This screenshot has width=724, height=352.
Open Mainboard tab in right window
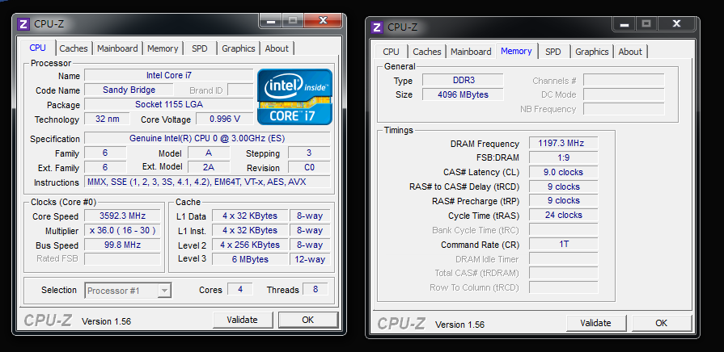471,52
